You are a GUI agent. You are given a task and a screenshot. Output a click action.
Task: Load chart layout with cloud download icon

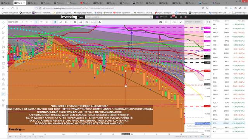[181, 22]
